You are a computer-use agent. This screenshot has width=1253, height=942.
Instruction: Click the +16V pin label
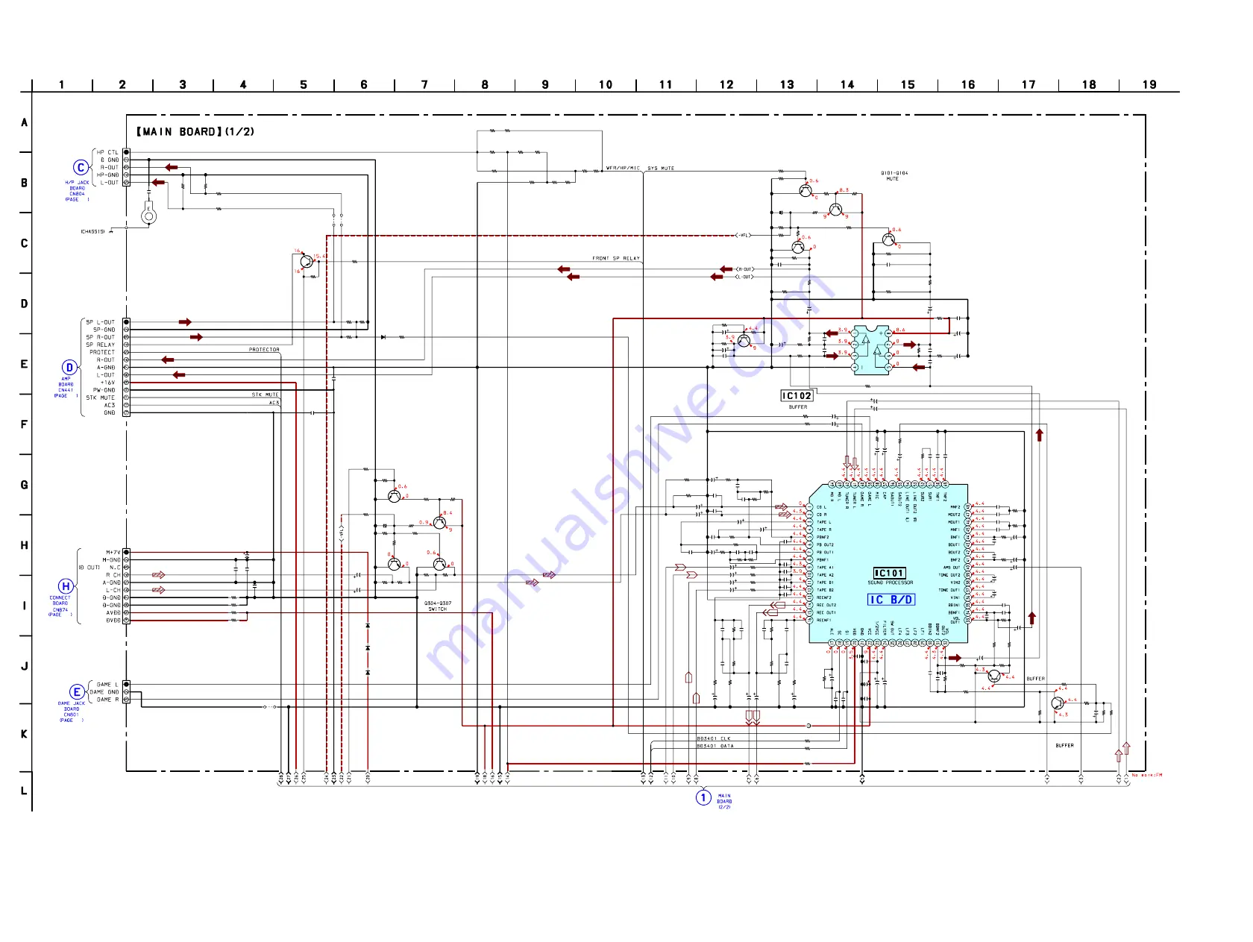(108, 383)
